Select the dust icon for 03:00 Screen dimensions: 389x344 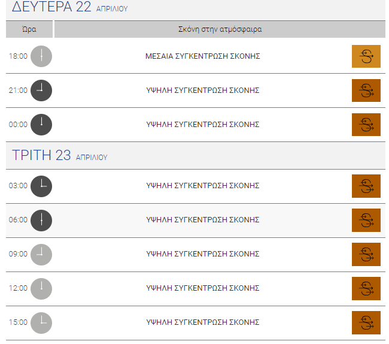pos(366,186)
